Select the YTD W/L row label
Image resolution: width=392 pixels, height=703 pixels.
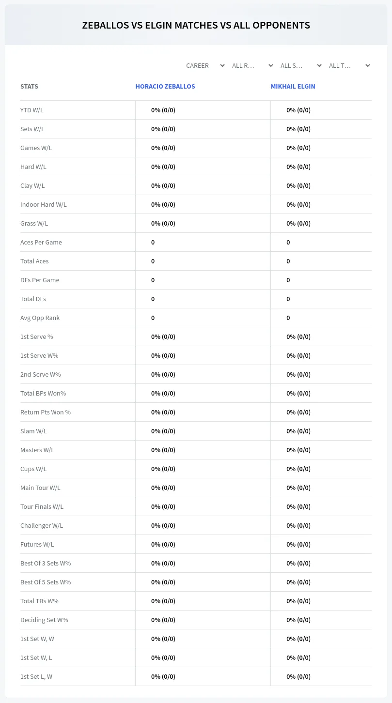[32, 110]
